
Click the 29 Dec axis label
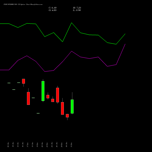62,145
